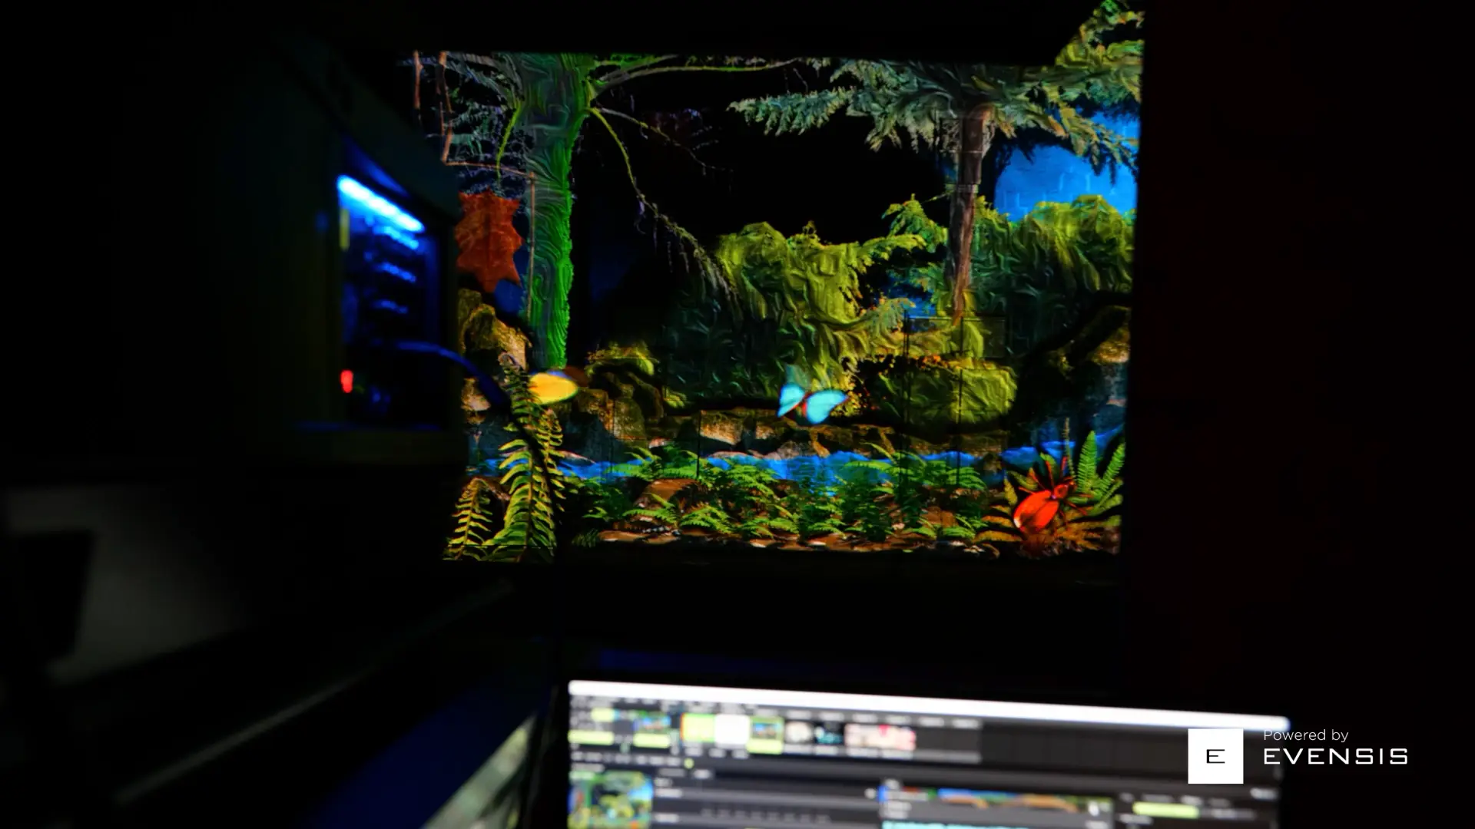The width and height of the screenshot is (1475, 829).
Task: Toggle green bar under small jungle thumbnail
Action: click(x=651, y=741)
